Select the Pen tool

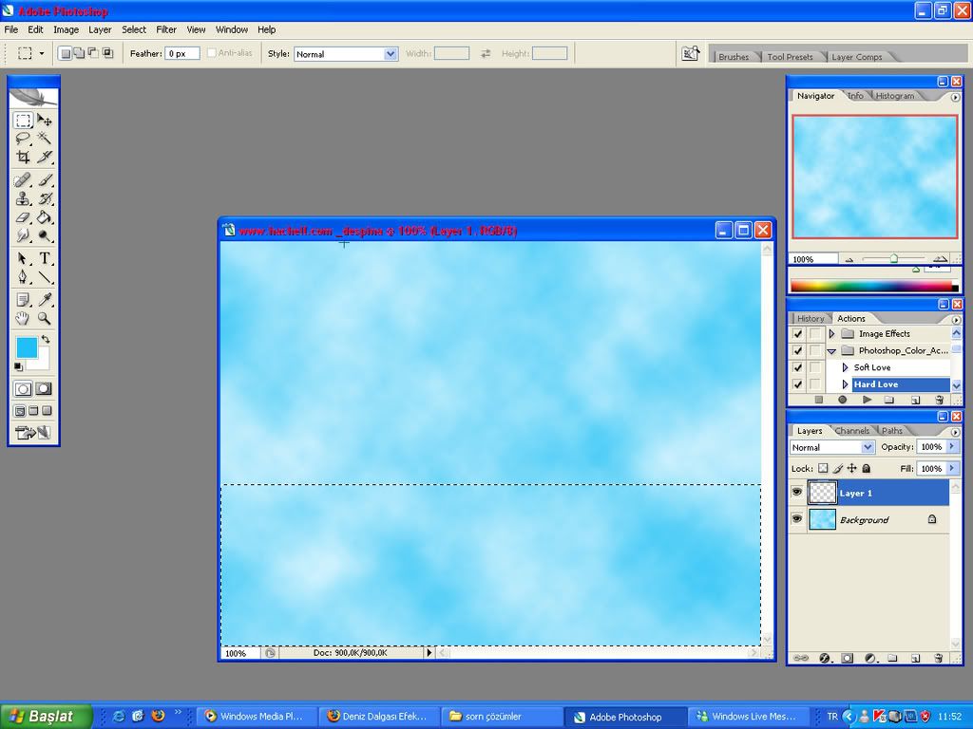23,277
